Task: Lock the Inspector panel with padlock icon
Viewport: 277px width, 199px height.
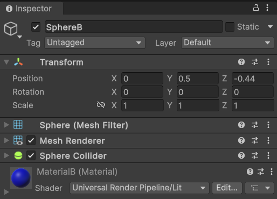Action: click(256, 8)
